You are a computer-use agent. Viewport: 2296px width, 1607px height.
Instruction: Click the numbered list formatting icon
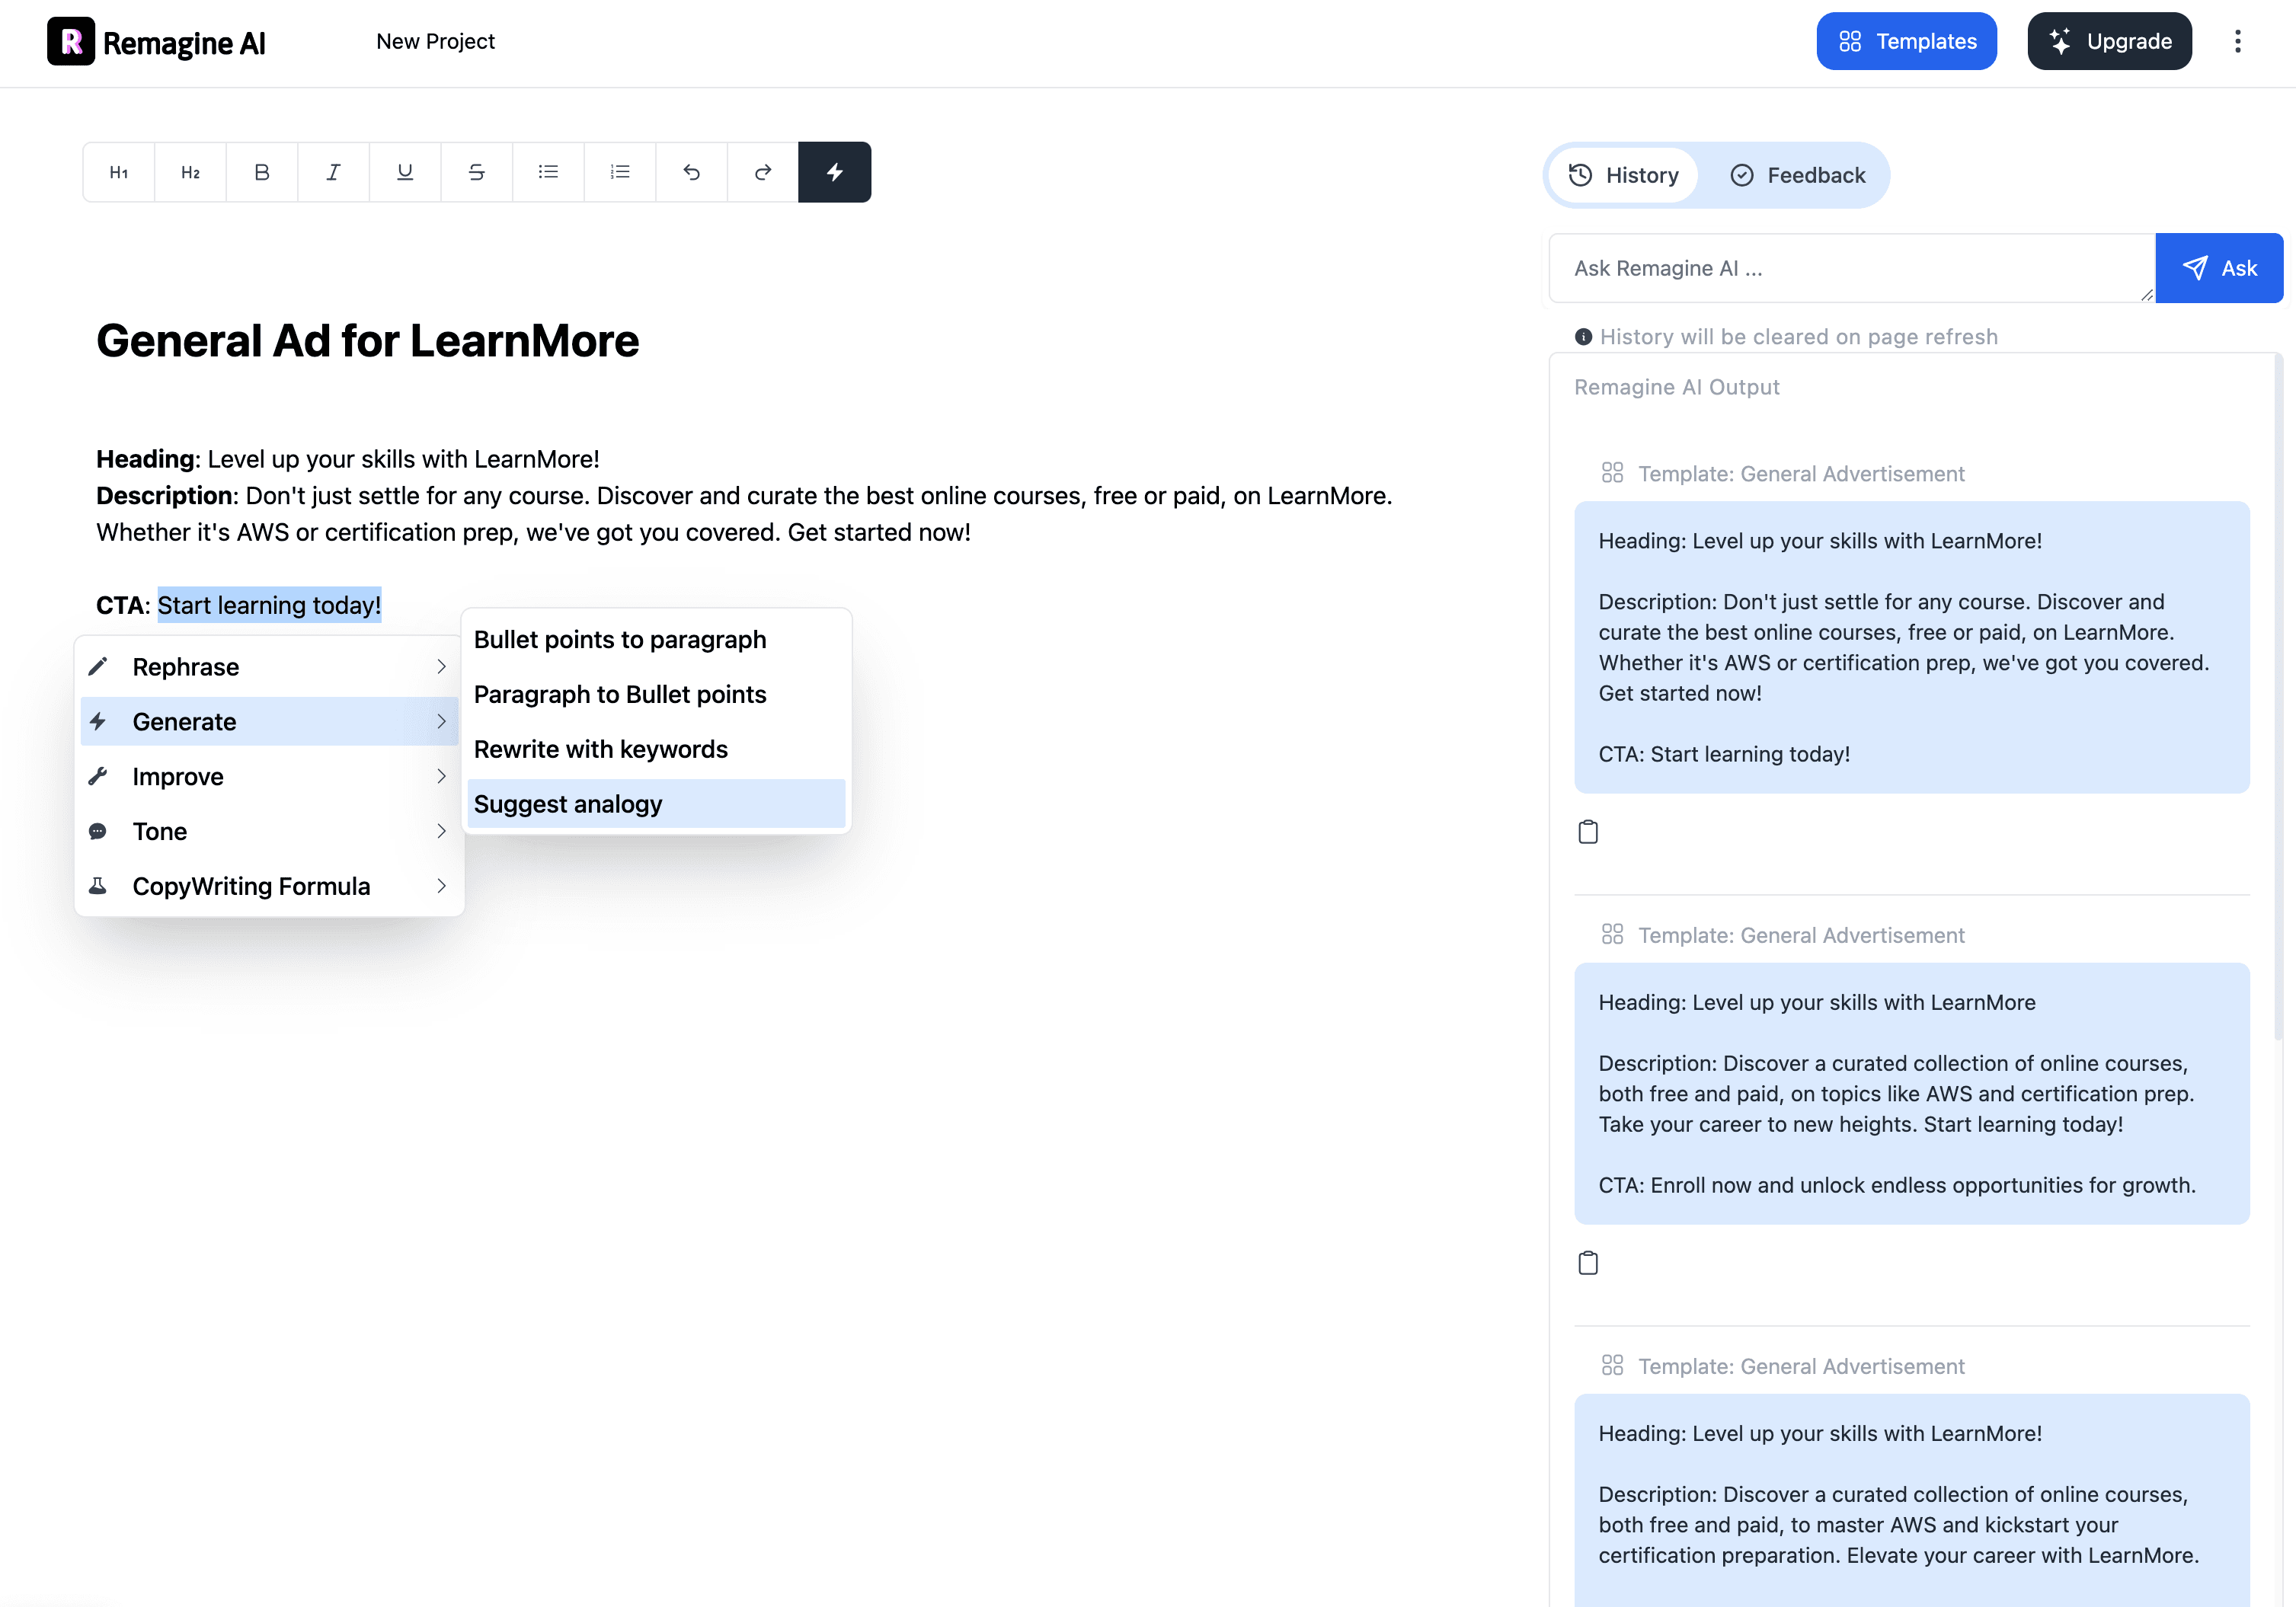tap(619, 171)
